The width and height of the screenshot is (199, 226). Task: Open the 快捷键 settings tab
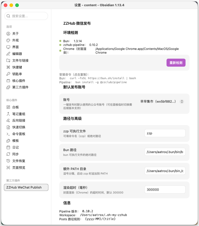[26, 67]
